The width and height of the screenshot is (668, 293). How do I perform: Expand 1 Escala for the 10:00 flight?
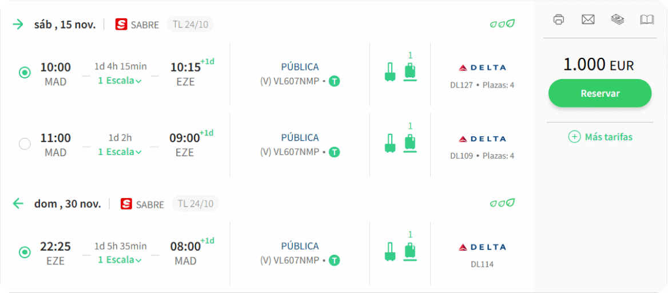click(120, 81)
